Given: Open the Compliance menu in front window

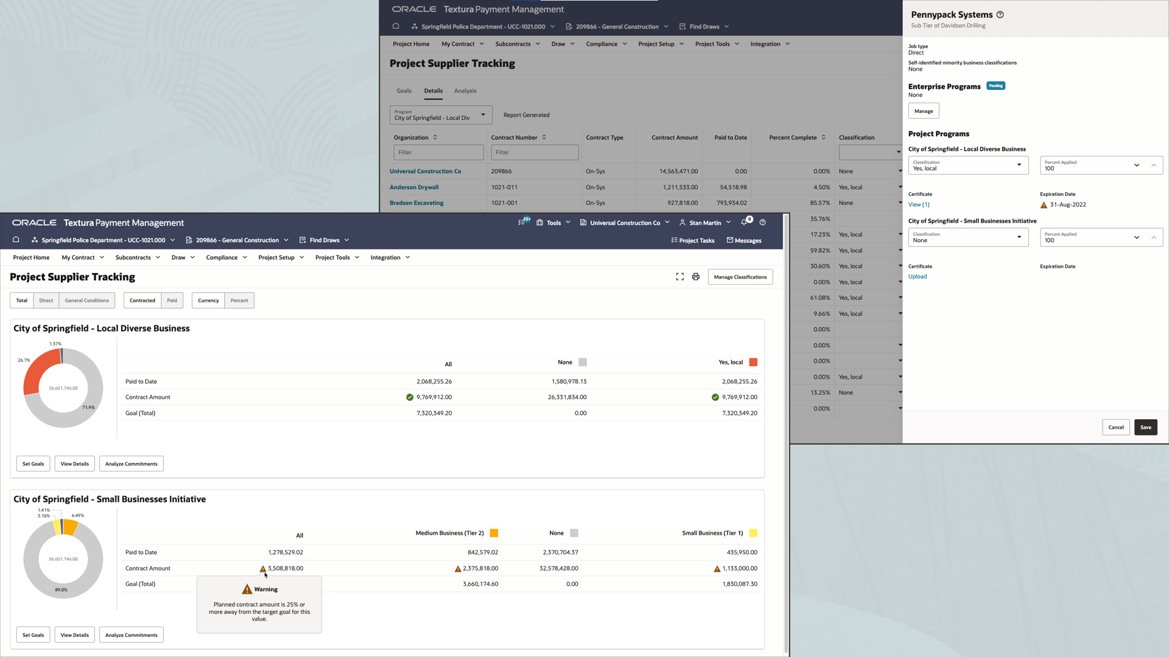Looking at the screenshot, I should click(x=226, y=257).
